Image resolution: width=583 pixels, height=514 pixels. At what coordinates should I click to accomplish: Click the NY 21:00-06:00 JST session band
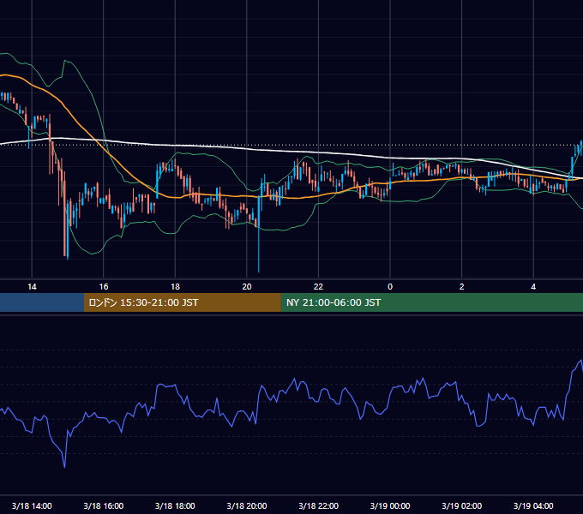click(x=431, y=302)
